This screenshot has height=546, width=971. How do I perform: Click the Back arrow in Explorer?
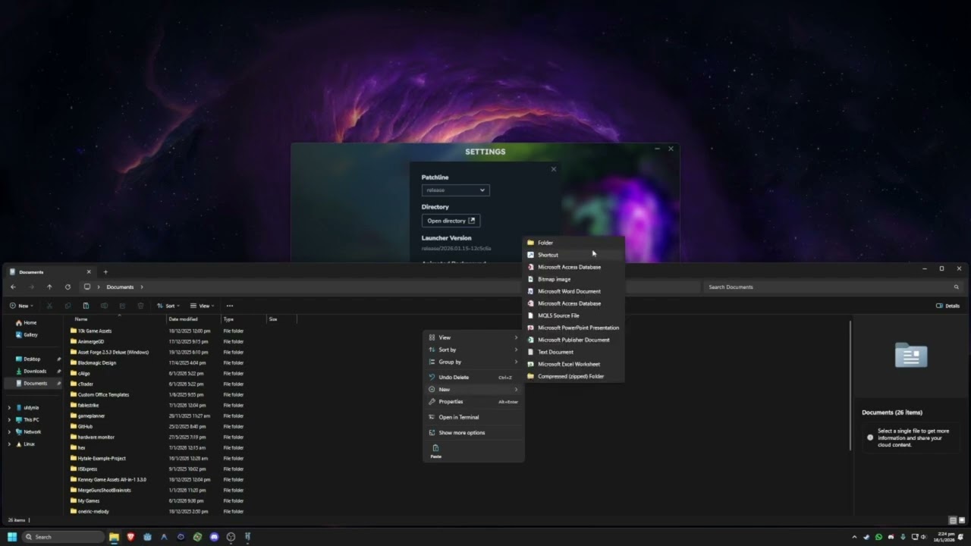point(13,287)
